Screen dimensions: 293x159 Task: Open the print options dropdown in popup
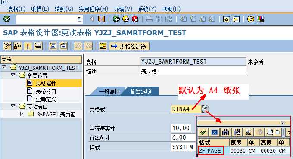point(277,132)
